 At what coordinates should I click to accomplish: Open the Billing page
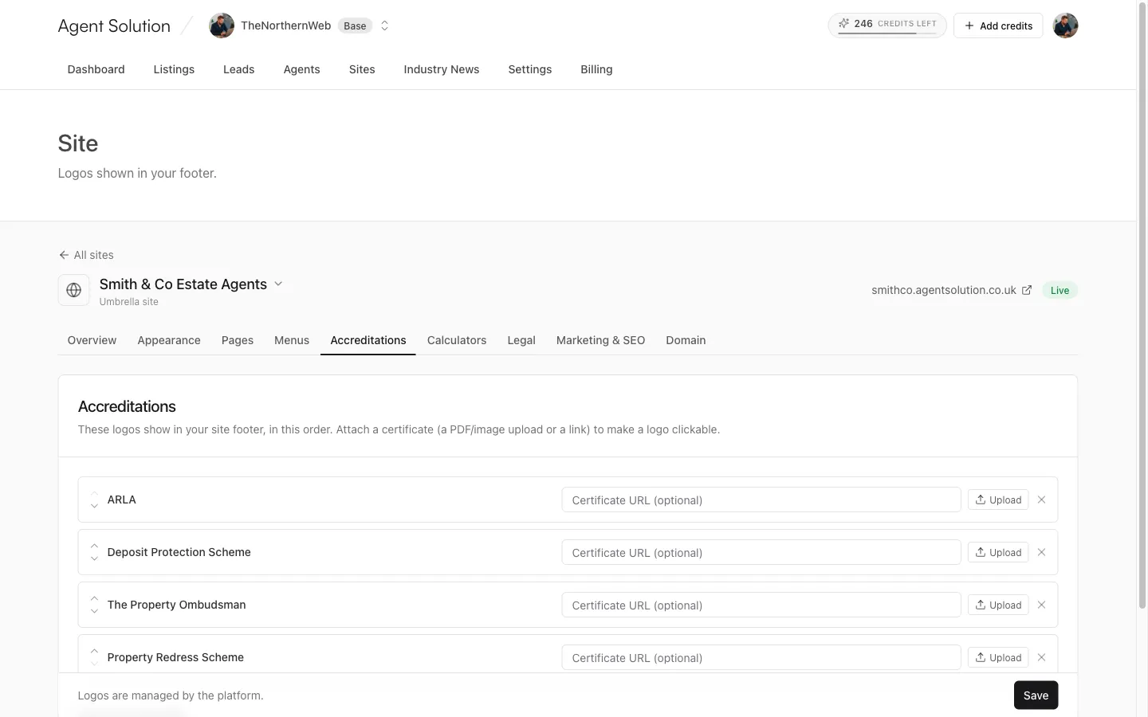point(596,69)
